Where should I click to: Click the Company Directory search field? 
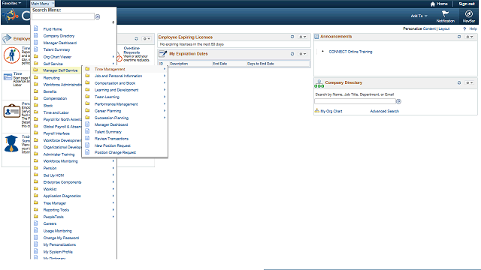(x=355, y=101)
